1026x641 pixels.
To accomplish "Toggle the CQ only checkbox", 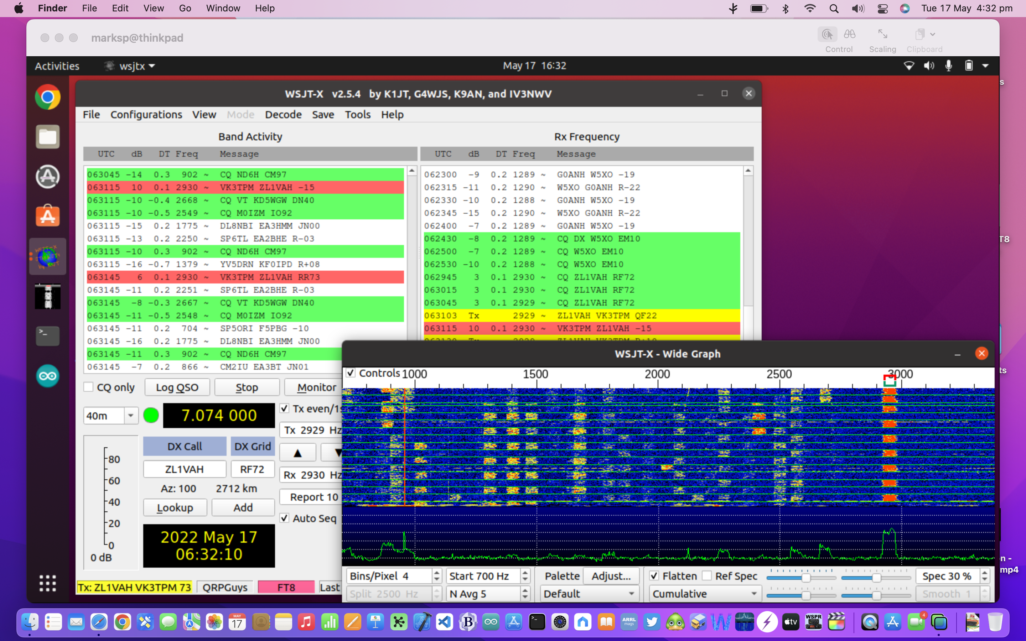I will [88, 387].
